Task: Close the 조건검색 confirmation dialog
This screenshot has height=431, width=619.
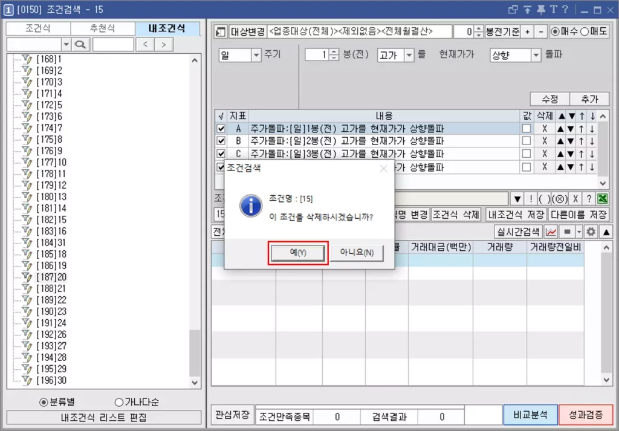Action: coord(383,169)
